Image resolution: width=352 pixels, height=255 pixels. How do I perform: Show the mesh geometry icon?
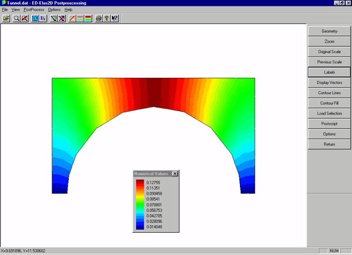(35, 18)
